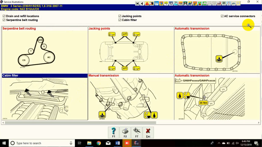Click the horizontal scrollbar thumb
Viewport: 262px width, 147px height.
[x=80, y=123]
